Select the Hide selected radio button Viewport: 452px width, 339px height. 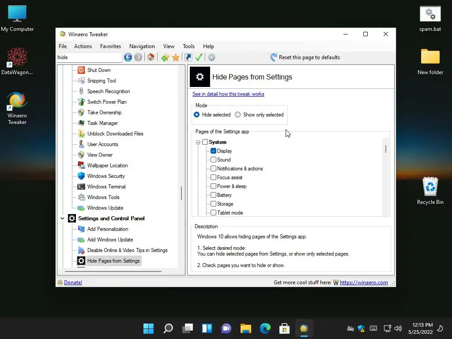pos(196,115)
